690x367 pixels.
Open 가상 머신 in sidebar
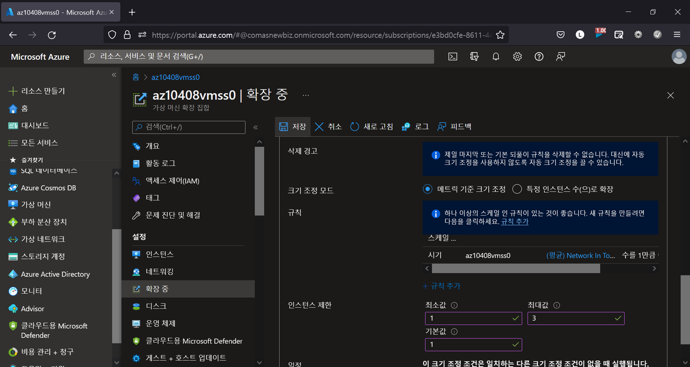(30, 205)
